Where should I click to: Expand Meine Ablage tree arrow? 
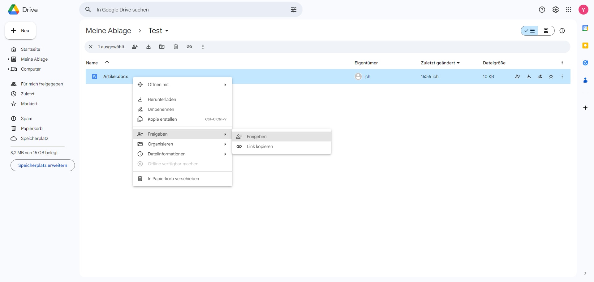click(8, 59)
